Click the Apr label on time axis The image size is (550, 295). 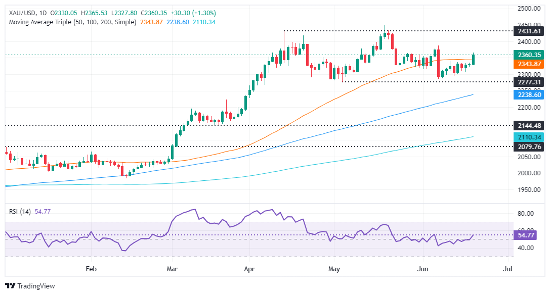pyautogui.click(x=249, y=269)
